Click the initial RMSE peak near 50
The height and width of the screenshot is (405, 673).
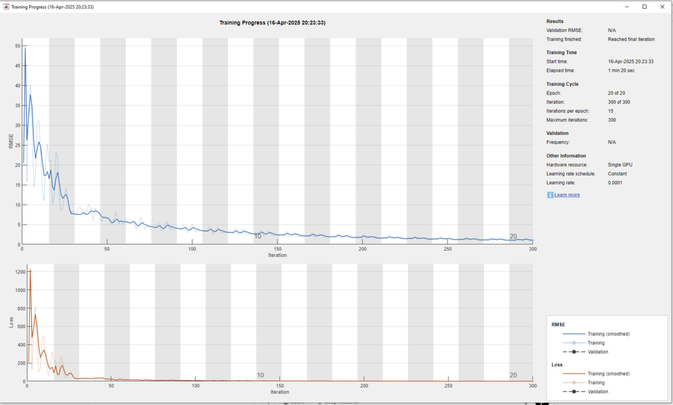(x=25, y=49)
